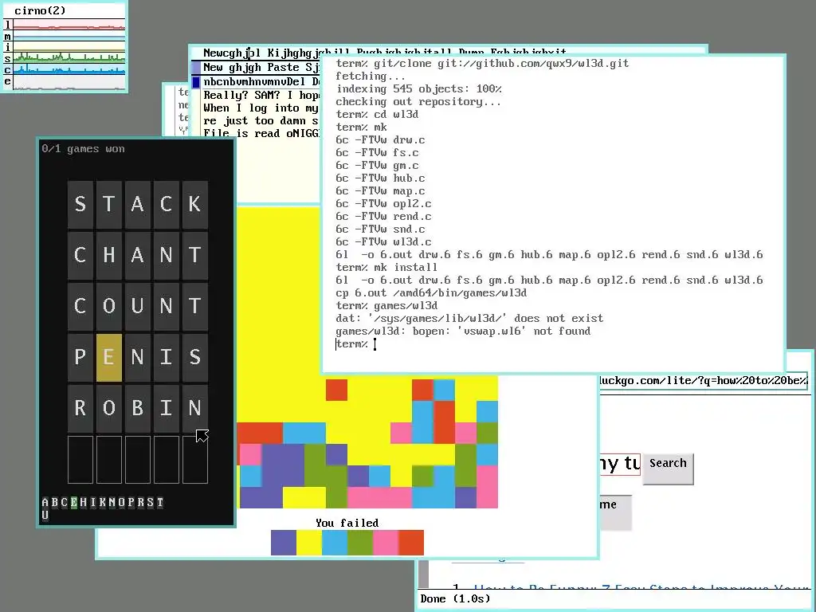Viewport: 816px width, 612px height.
Task: Click the browser URL address field
Action: click(703, 380)
